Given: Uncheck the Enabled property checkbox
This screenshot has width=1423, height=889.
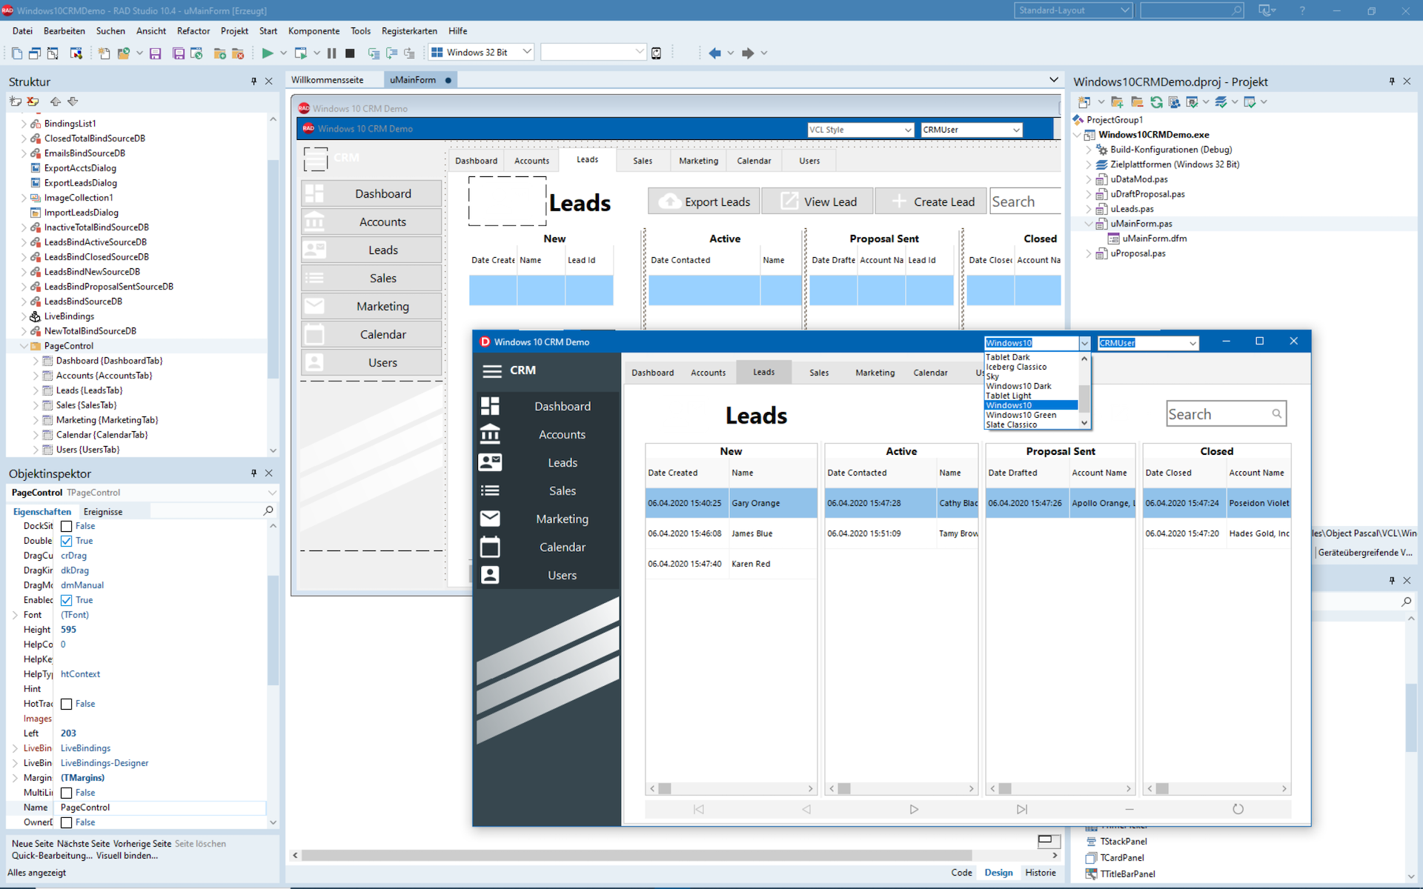Looking at the screenshot, I should click(x=67, y=600).
